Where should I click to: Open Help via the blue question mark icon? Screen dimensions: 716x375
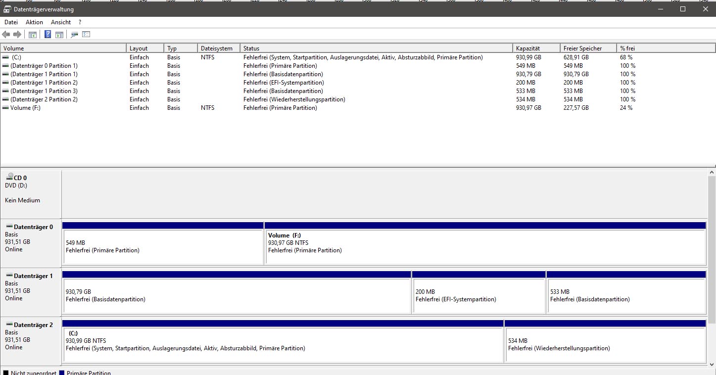click(x=48, y=35)
